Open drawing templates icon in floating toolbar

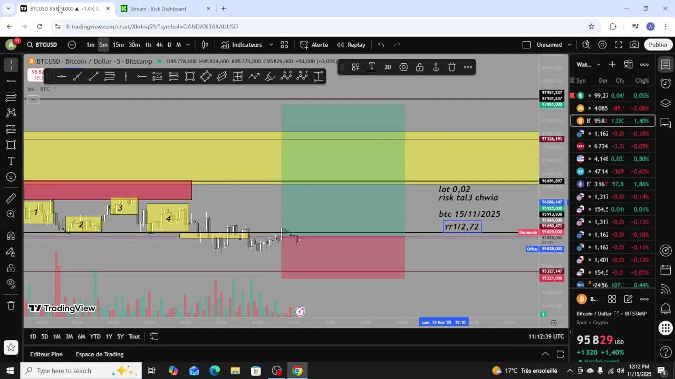pos(356,67)
